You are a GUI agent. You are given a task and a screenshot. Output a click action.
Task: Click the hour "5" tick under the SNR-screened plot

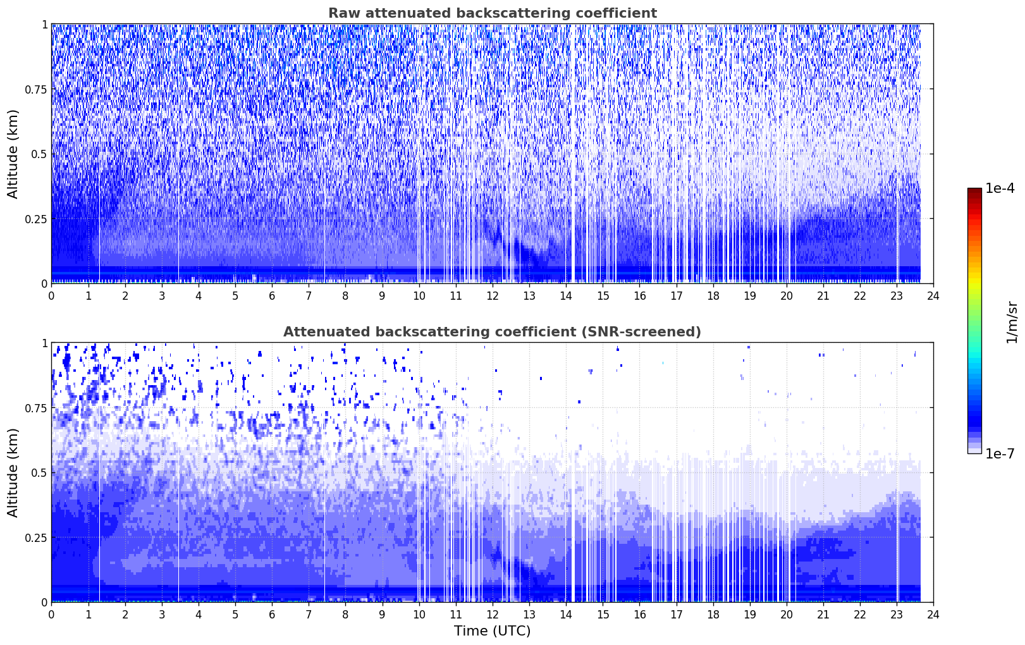(235, 614)
